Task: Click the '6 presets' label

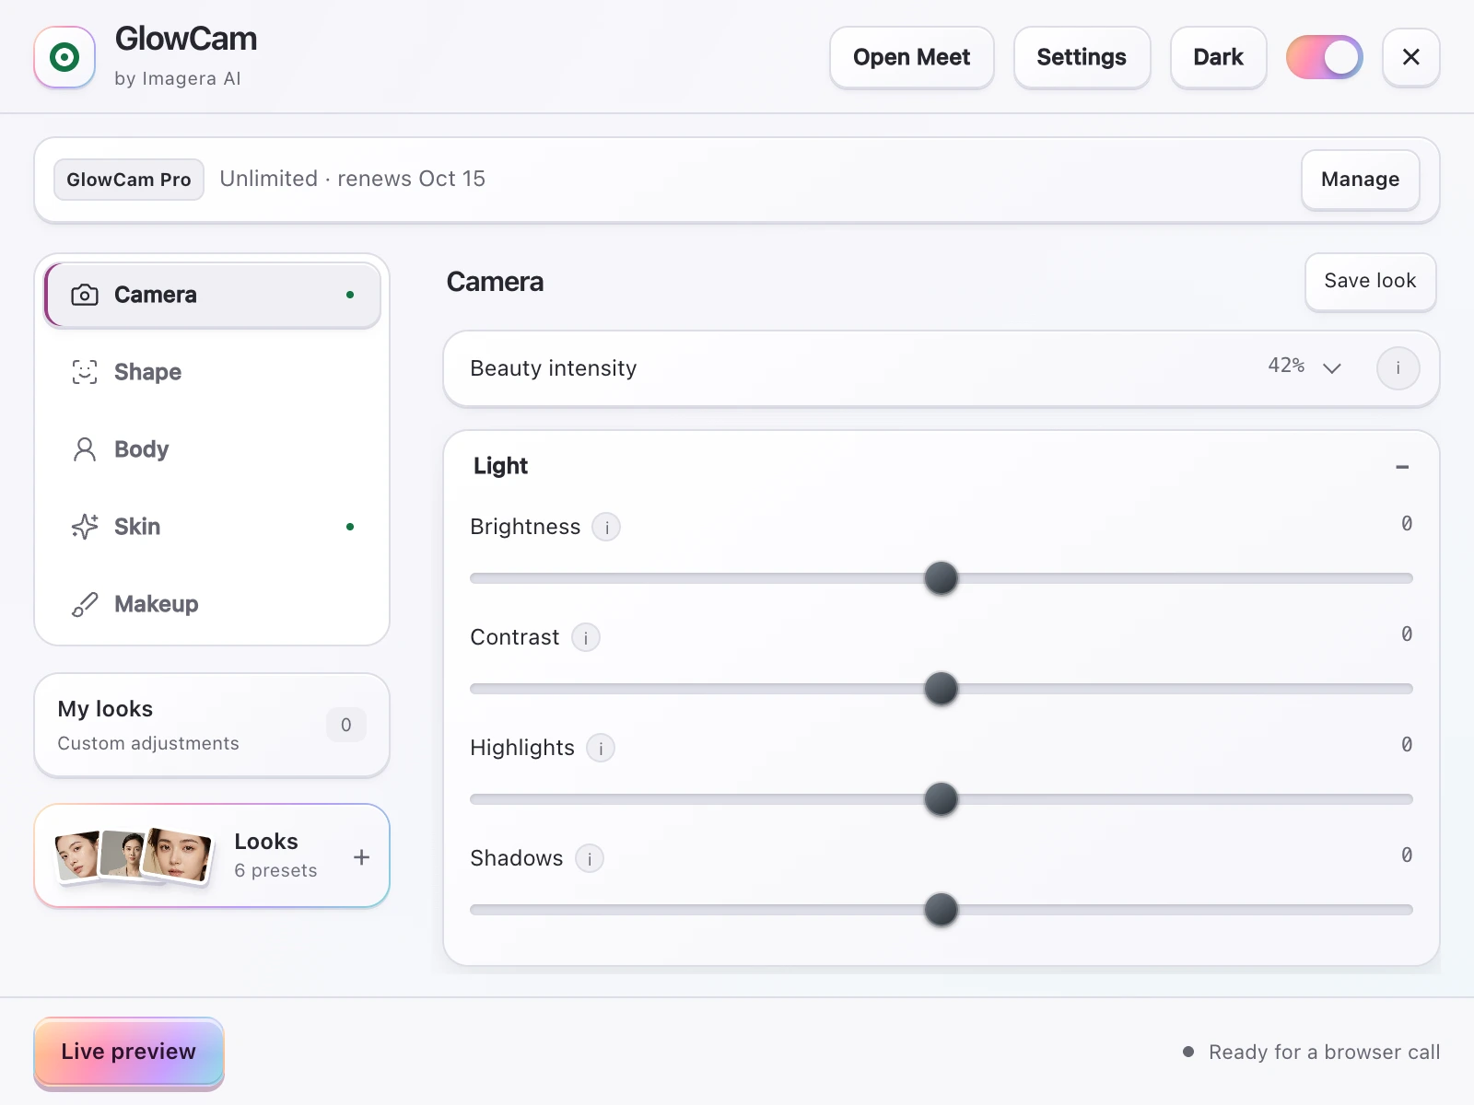Action: (x=275, y=870)
